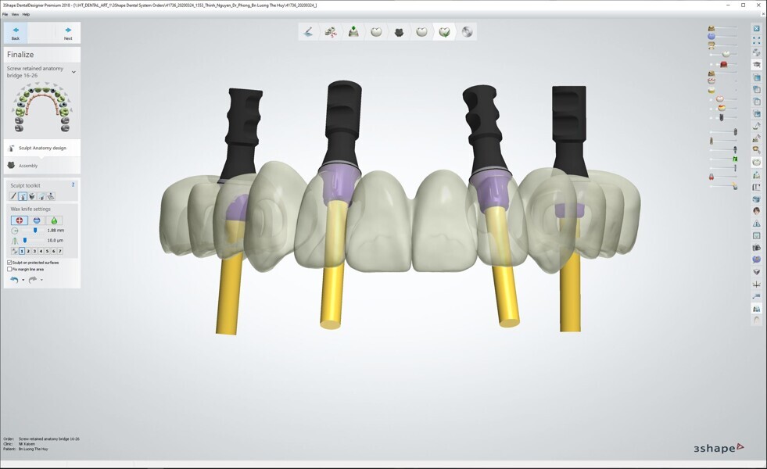Uncheck Sculpt on protected surfaces

tap(9, 263)
